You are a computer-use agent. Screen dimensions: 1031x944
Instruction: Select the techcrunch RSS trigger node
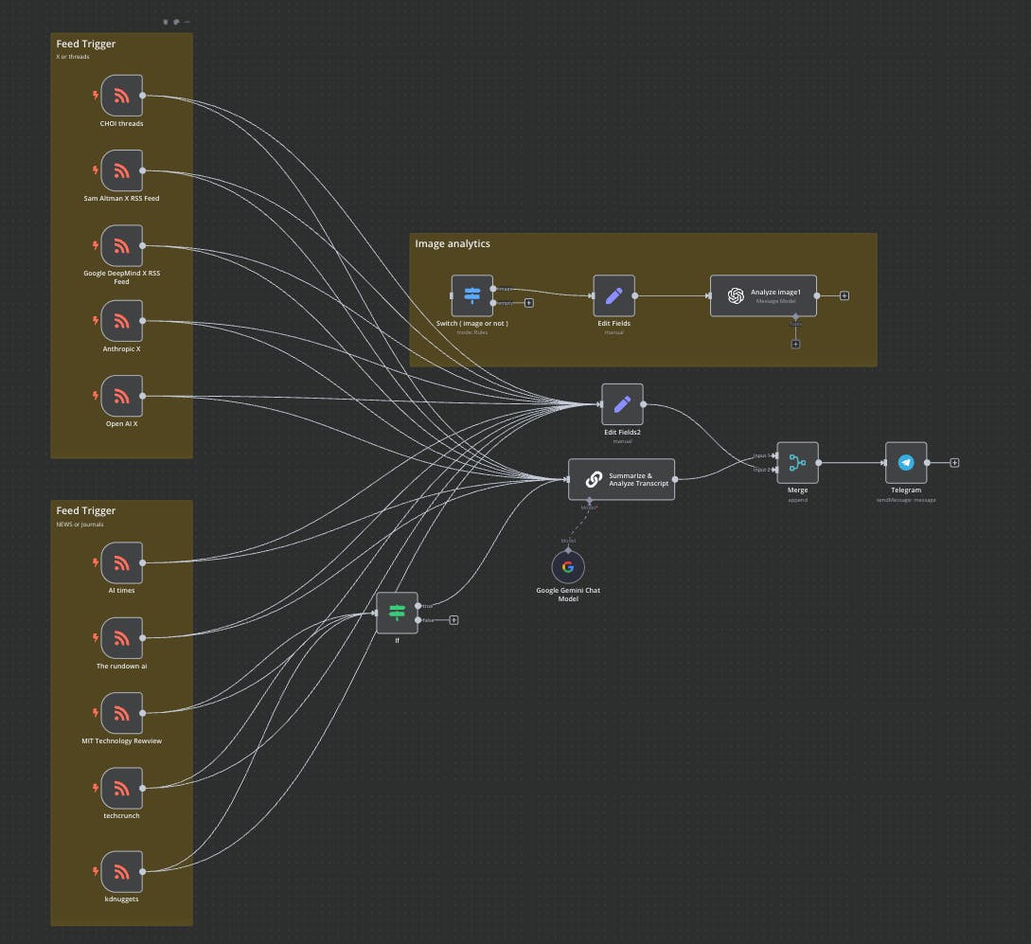click(121, 788)
